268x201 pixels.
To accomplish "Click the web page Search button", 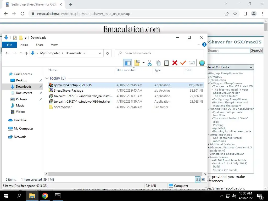I will (256, 51).
